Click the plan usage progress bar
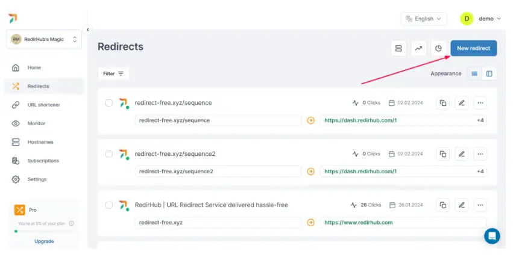The image size is (513, 257). 44,231
